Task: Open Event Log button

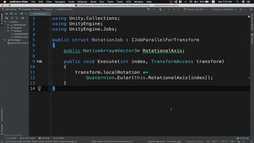Action: (x=242, y=138)
